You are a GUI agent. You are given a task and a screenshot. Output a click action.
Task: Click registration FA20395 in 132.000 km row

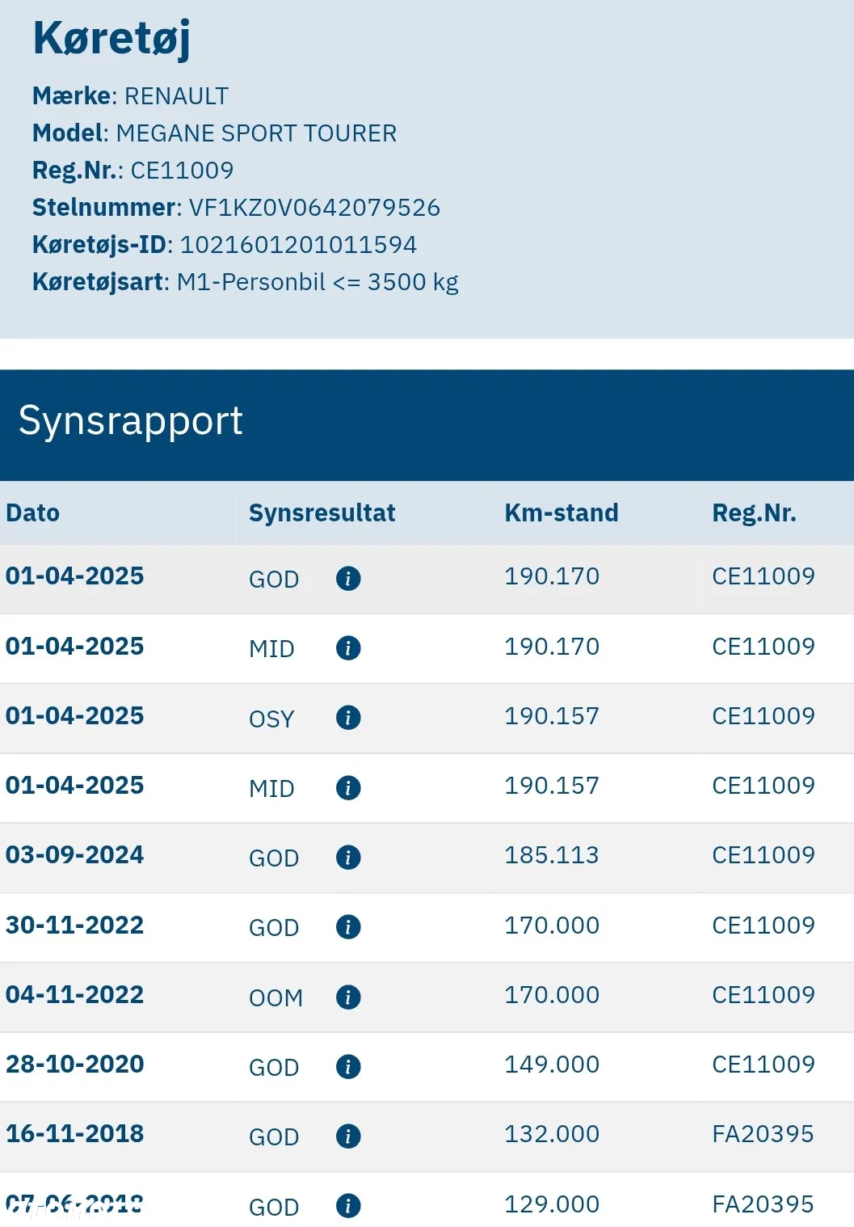tap(763, 1134)
